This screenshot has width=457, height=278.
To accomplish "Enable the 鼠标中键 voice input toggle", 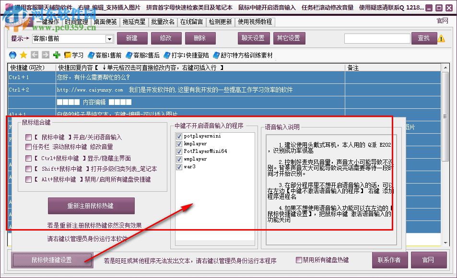I will click(28, 137).
